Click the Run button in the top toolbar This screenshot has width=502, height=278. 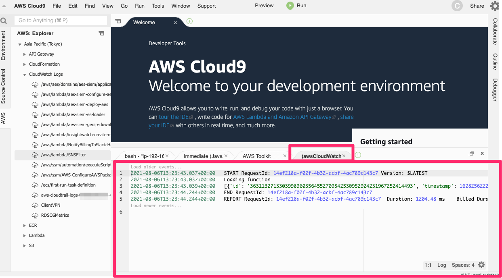coord(296,6)
